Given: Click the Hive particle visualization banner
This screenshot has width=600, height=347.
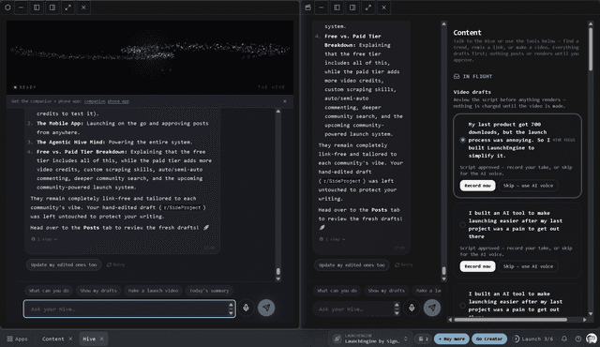Looking at the screenshot, I should [x=150, y=57].
